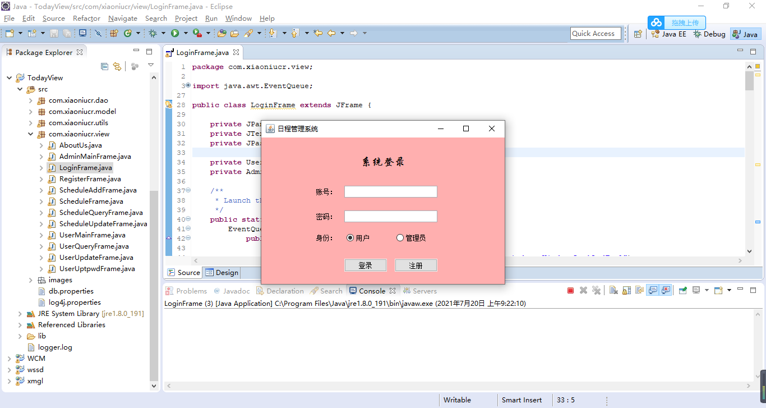The image size is (766, 408).
Task: Toggle Scroll Lock in the Console view
Action: (626, 290)
